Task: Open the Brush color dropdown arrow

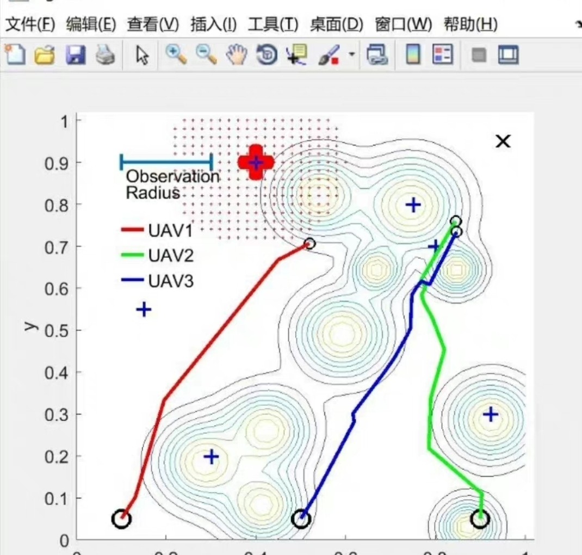Action: pos(351,54)
